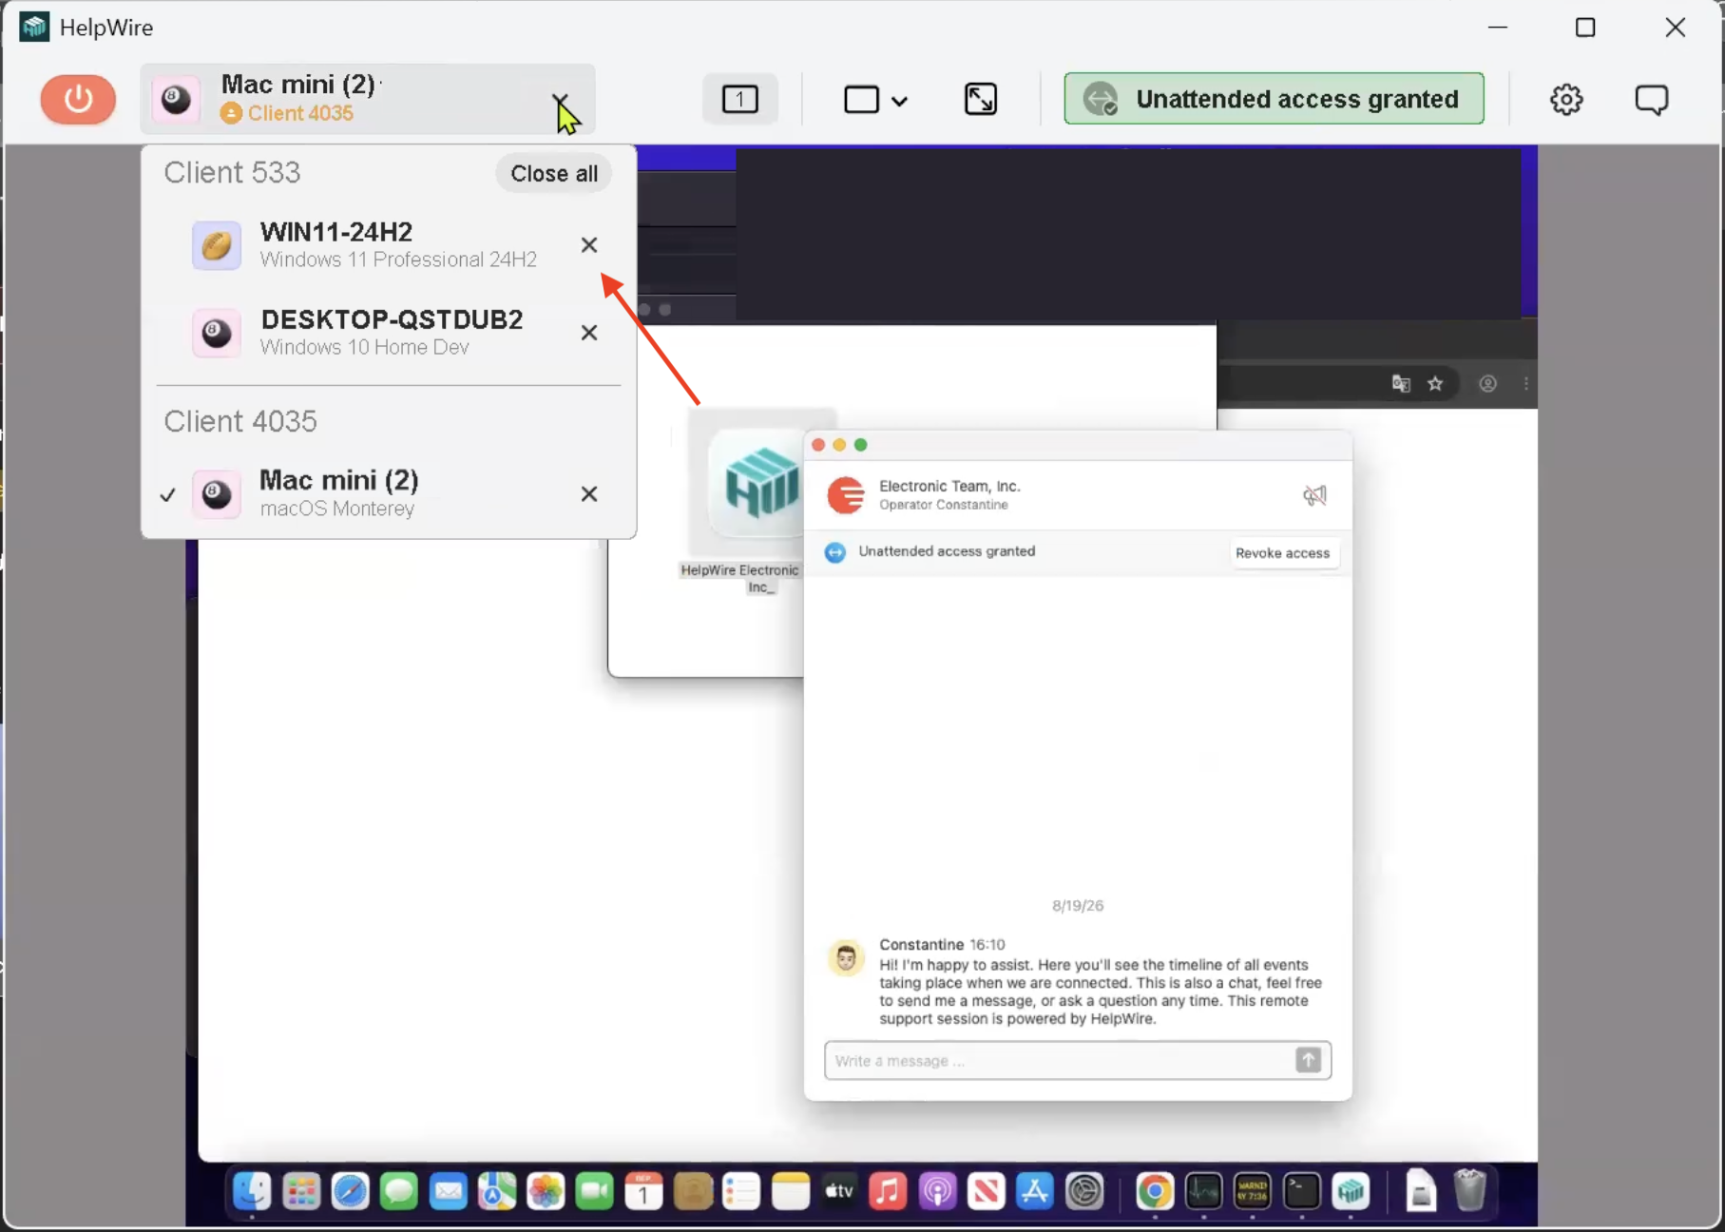The height and width of the screenshot is (1232, 1725).
Task: Click the green zoom dot of chat window
Action: (861, 445)
